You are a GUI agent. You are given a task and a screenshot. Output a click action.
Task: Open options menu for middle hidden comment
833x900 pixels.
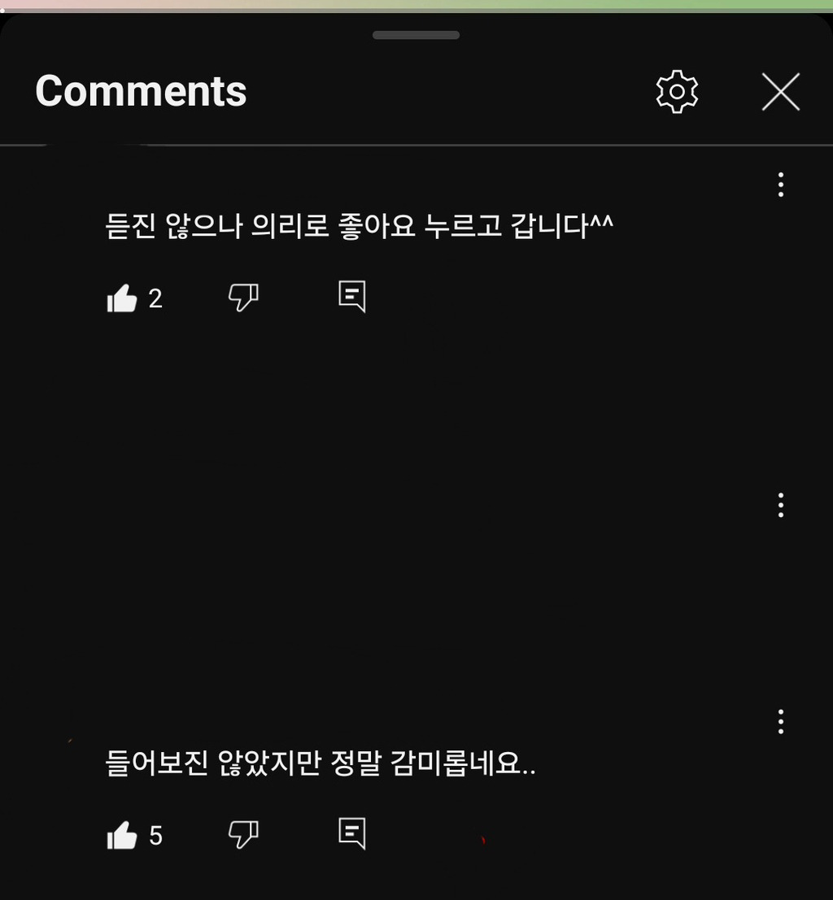(x=781, y=505)
